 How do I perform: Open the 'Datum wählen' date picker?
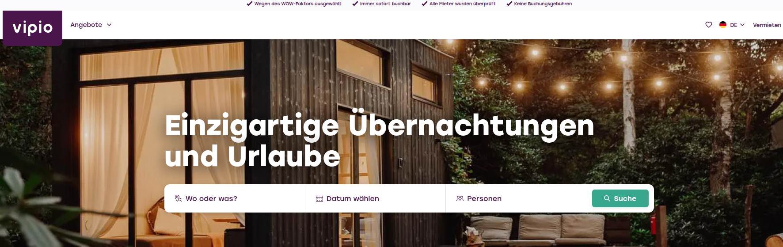[375, 198]
